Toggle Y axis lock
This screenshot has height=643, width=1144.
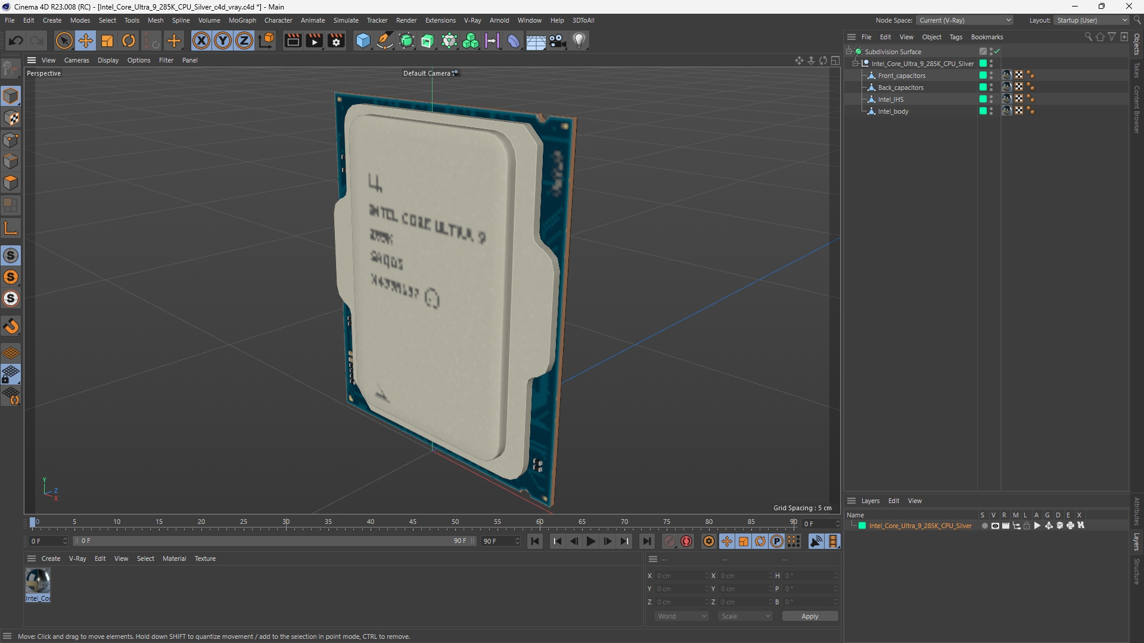[x=223, y=40]
